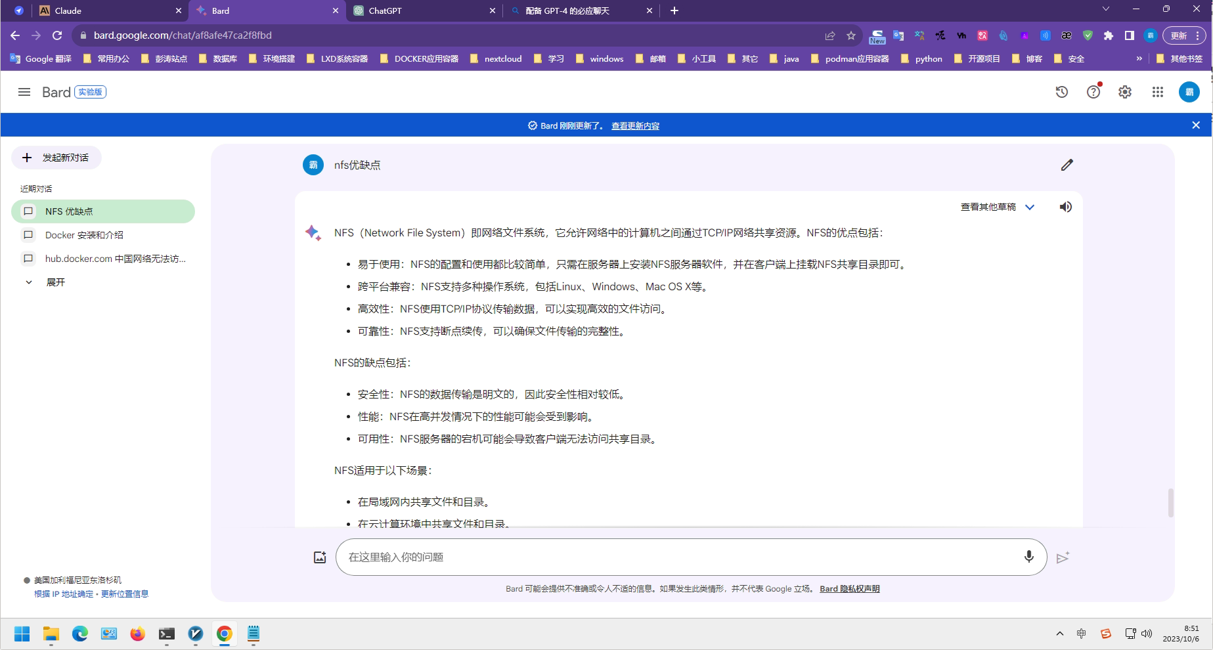1213x650 pixels.
Task: Open terminal app from taskbar
Action: click(166, 634)
